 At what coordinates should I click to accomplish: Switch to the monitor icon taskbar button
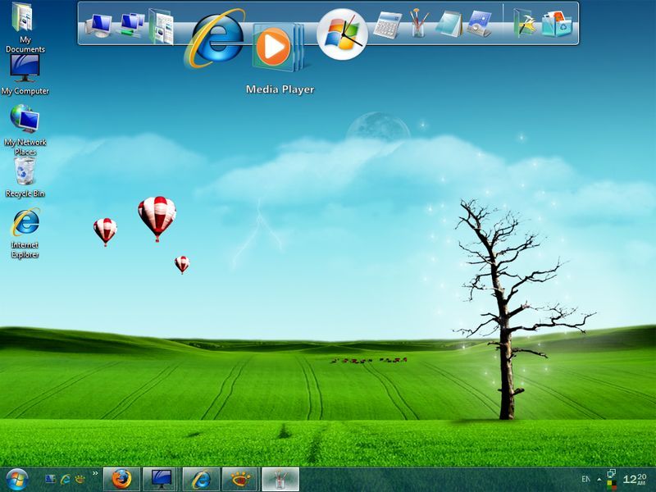click(x=161, y=480)
